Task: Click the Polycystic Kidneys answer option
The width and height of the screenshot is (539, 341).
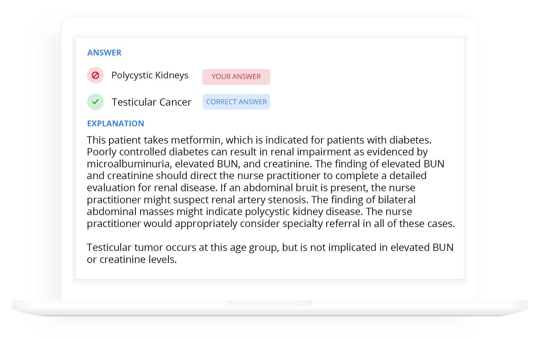Action: point(150,75)
